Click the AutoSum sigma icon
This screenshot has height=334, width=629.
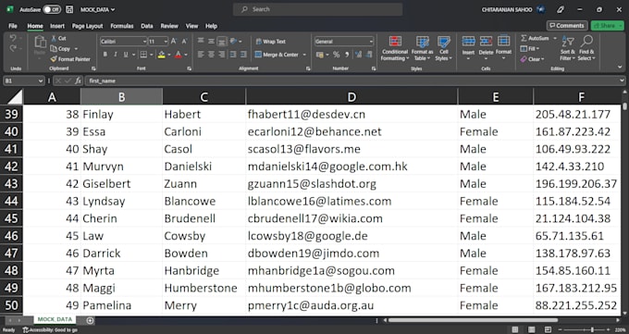(x=524, y=39)
